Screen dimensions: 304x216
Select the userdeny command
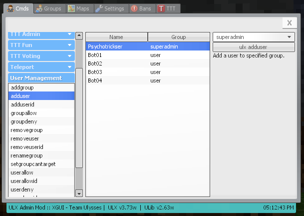(x=41, y=189)
